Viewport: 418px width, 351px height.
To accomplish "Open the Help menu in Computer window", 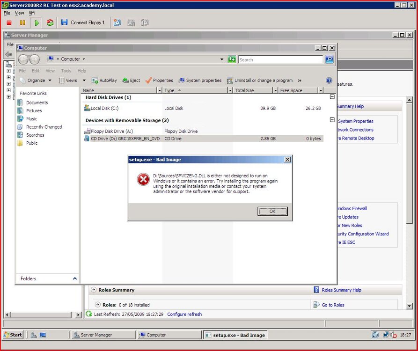I will point(82,71).
